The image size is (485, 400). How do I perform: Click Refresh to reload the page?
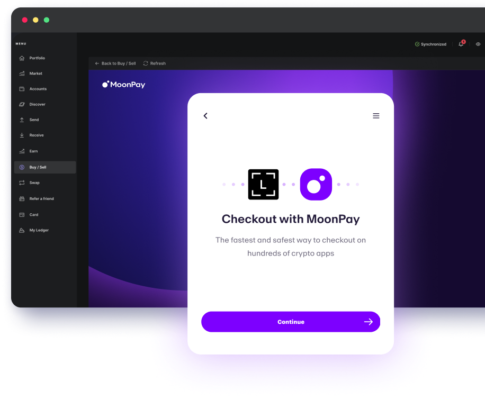pyautogui.click(x=154, y=63)
